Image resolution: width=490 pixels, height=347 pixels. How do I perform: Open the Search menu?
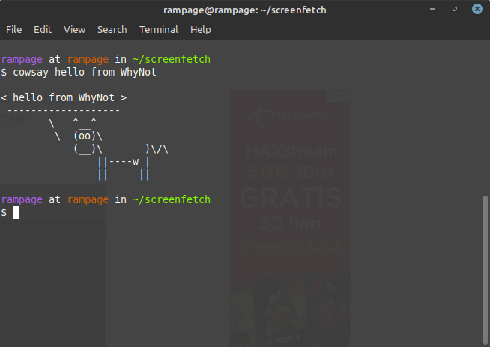pos(112,30)
